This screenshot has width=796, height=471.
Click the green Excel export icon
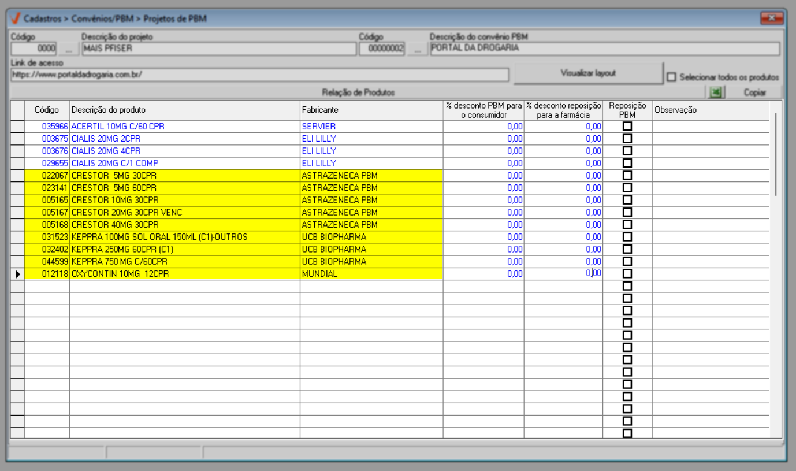pyautogui.click(x=716, y=92)
